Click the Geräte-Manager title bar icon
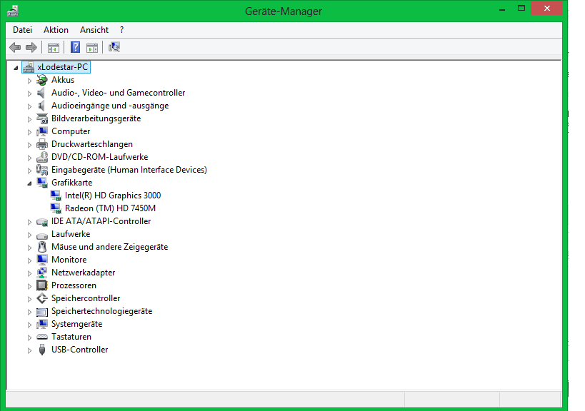This screenshot has height=411, width=585. tap(14, 11)
